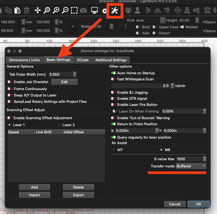Enable Fast Whitespace Scan toggle

point(113,79)
